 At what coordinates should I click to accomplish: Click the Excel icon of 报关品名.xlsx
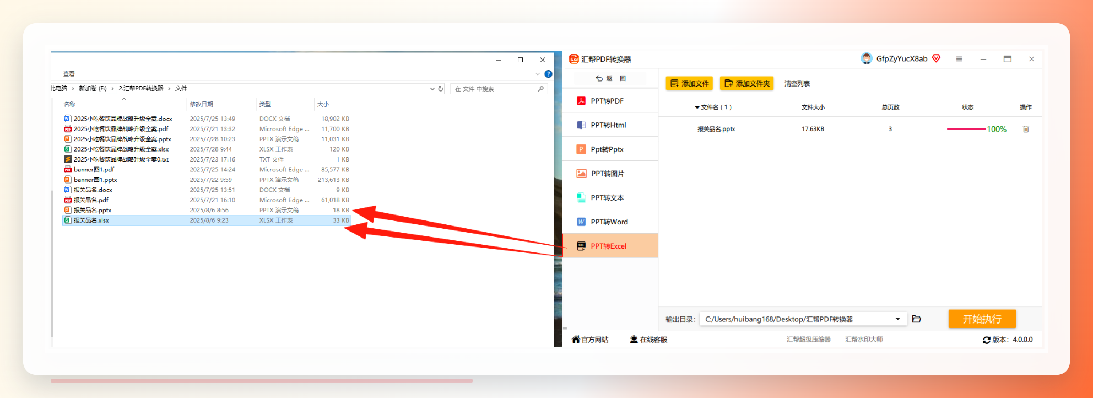pyautogui.click(x=68, y=220)
